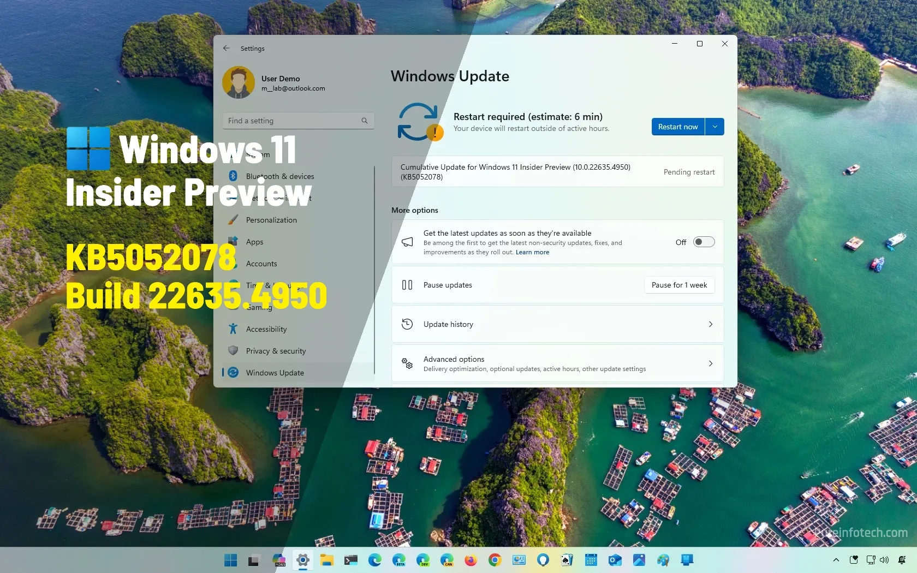Click the volume icon in the system tray
Image resolution: width=917 pixels, height=573 pixels.
(x=884, y=560)
